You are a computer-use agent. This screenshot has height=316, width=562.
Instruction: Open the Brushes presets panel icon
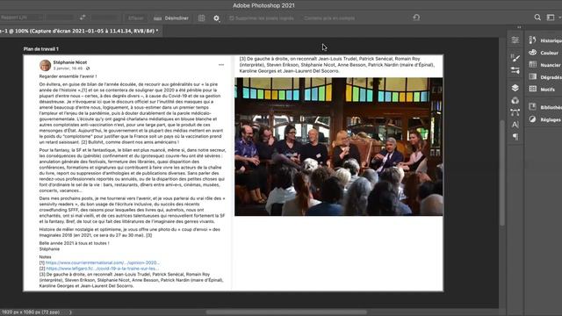(x=515, y=70)
